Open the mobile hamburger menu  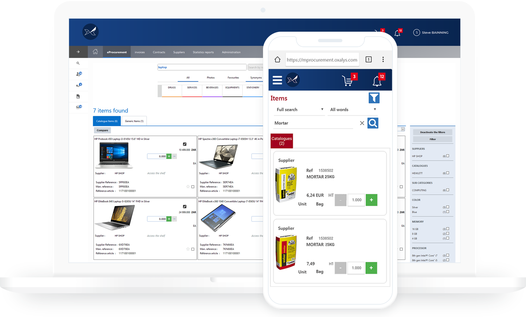(277, 80)
